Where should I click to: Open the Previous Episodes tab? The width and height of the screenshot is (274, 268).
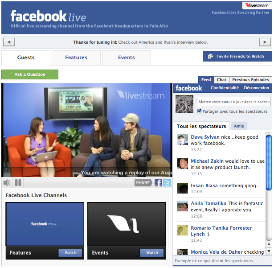click(250, 80)
